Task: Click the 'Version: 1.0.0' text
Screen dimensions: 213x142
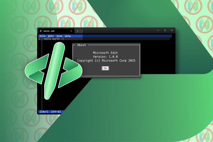Action: [x=105, y=57]
